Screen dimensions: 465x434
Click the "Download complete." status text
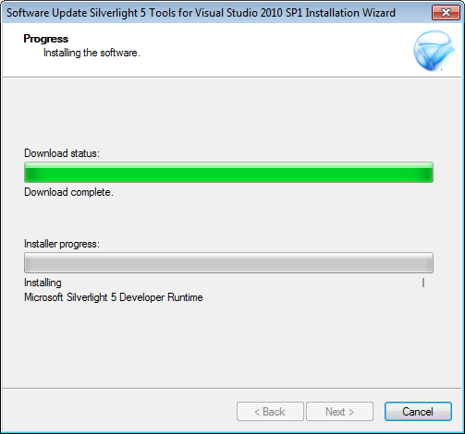68,192
